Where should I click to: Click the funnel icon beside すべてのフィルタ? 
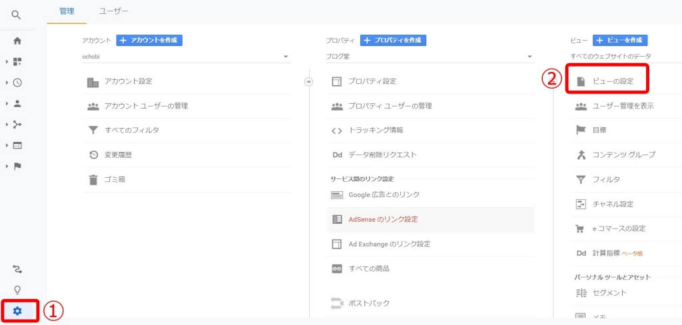point(93,131)
